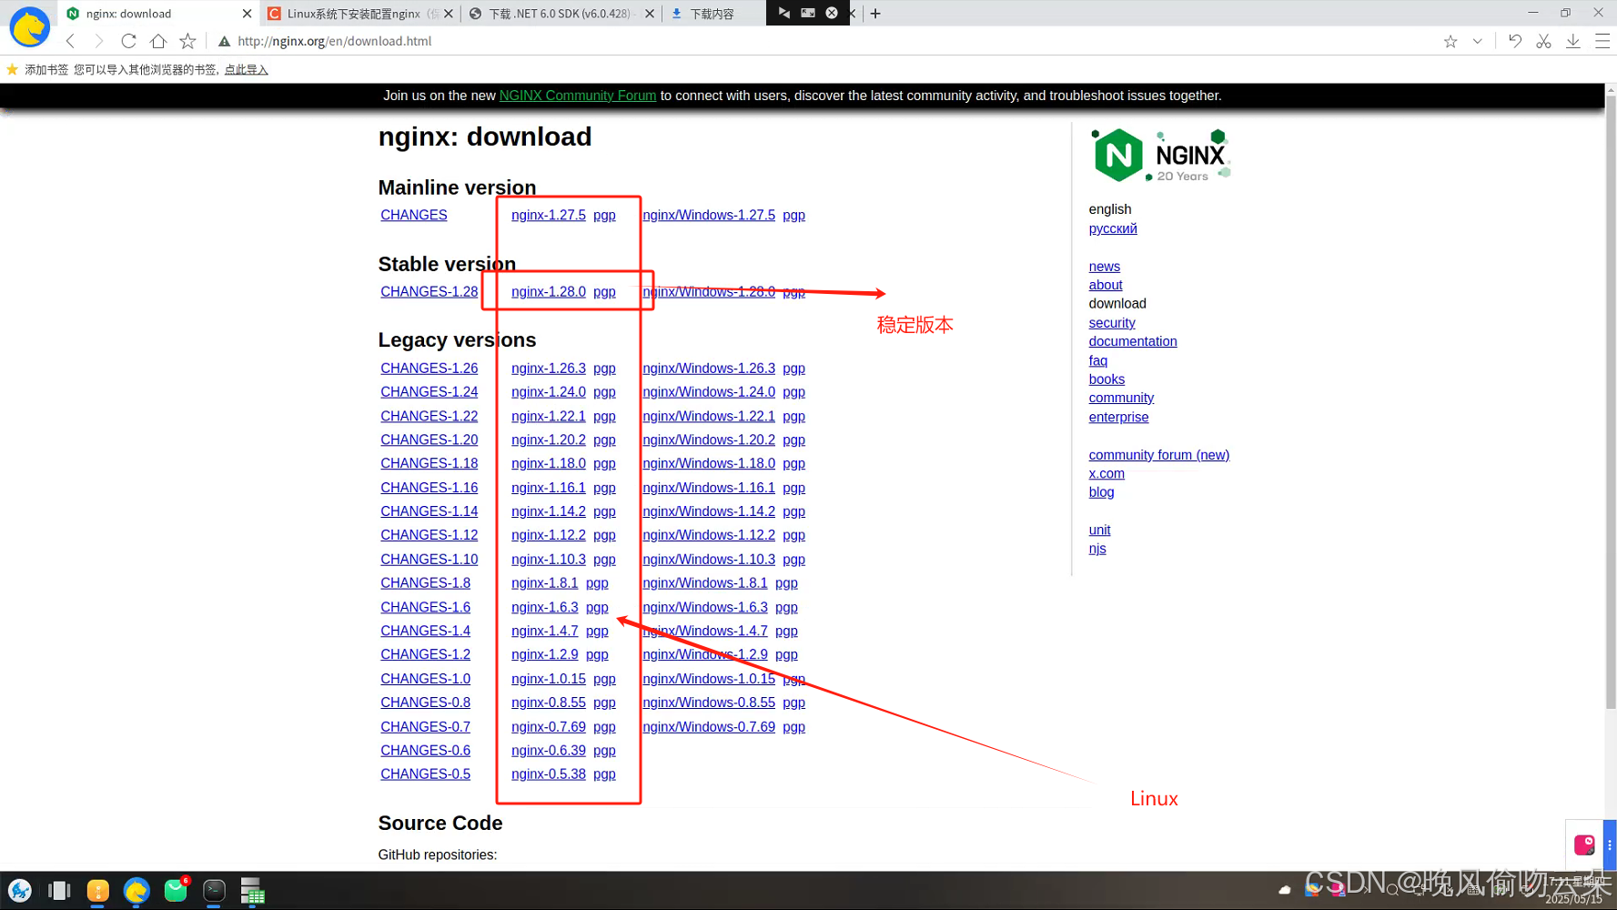This screenshot has height=910, width=1617.
Task: Open the documentation sidebar link
Action: click(1133, 341)
